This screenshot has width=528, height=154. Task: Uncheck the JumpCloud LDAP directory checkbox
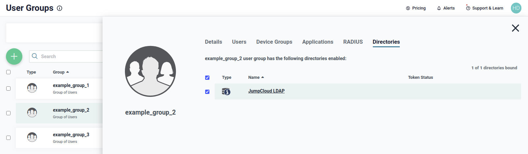pos(207,92)
